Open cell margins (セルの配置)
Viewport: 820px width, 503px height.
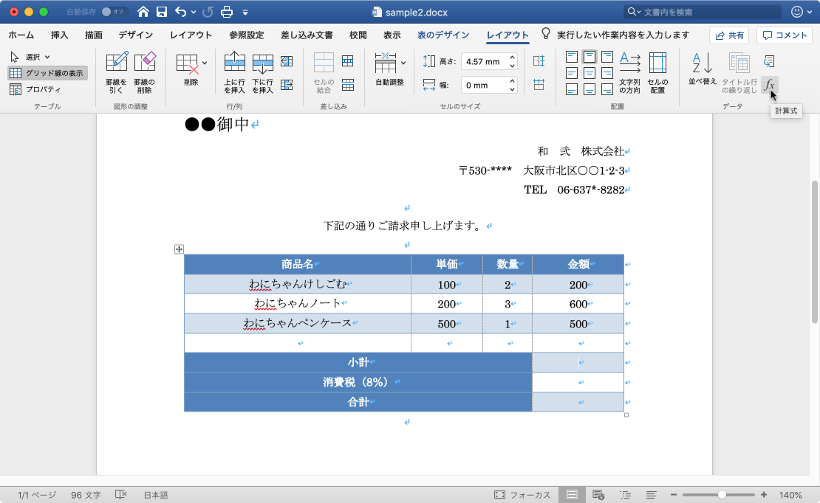[657, 72]
